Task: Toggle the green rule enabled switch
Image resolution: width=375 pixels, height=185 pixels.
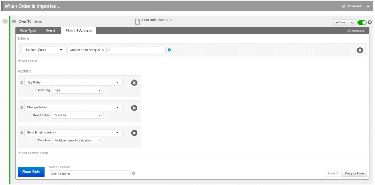Action: tap(362, 22)
